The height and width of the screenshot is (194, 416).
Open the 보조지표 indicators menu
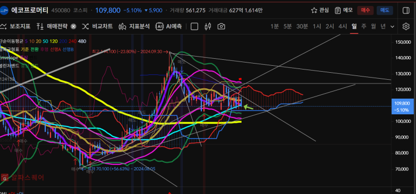[x=15, y=26]
